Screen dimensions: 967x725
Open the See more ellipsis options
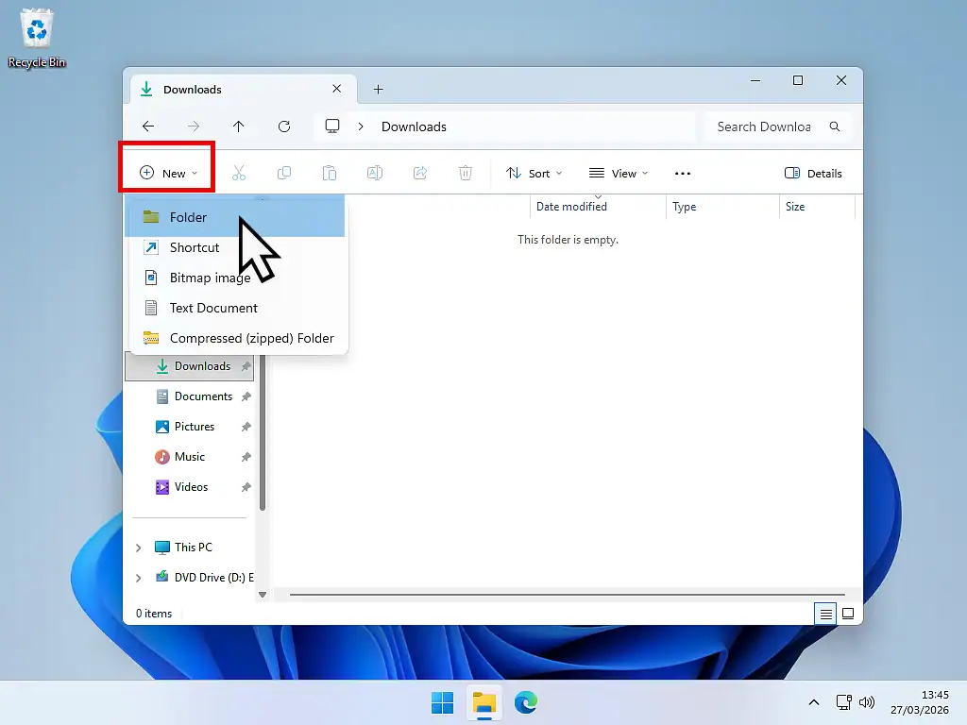pyautogui.click(x=682, y=173)
